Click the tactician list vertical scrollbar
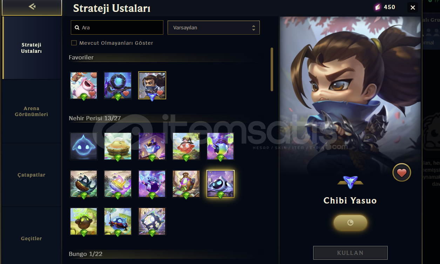 tap(272, 69)
